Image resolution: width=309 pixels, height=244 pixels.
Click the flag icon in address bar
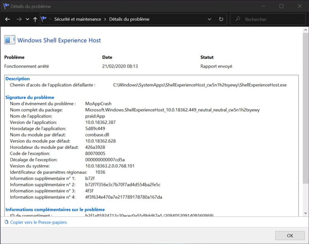[x=44, y=19]
